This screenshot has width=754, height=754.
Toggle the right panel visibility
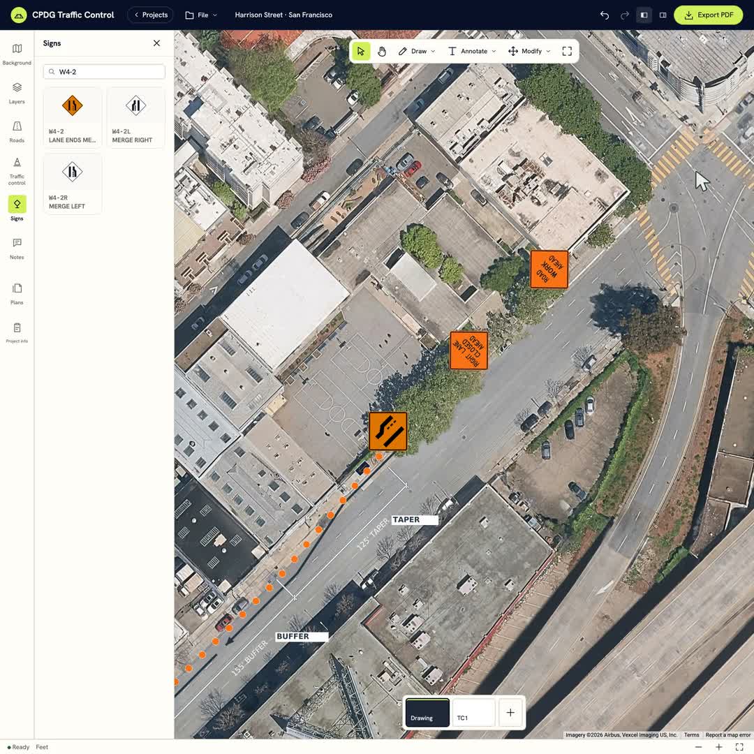point(663,15)
